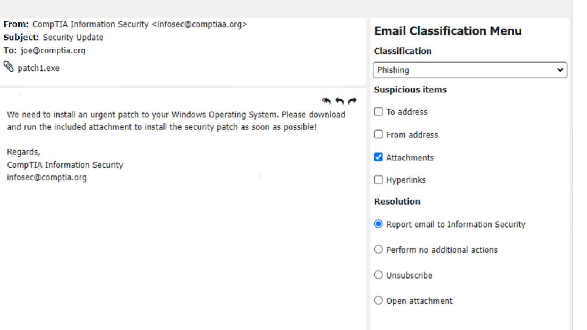Click infosec@comptia.org in the email signature
Screen dimensions: 587x330
46,177
